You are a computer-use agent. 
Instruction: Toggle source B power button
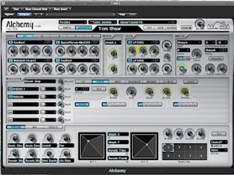(x=57, y=43)
